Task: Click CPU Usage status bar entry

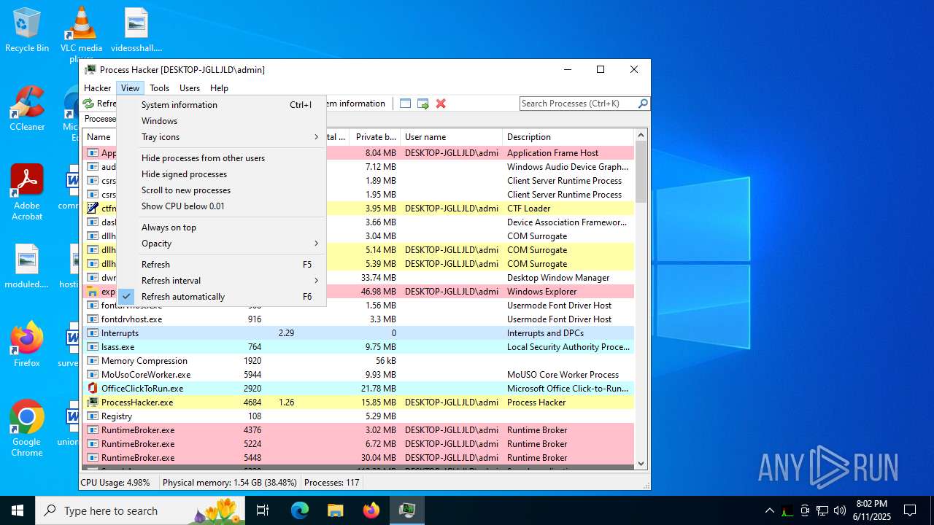Action: [115, 482]
